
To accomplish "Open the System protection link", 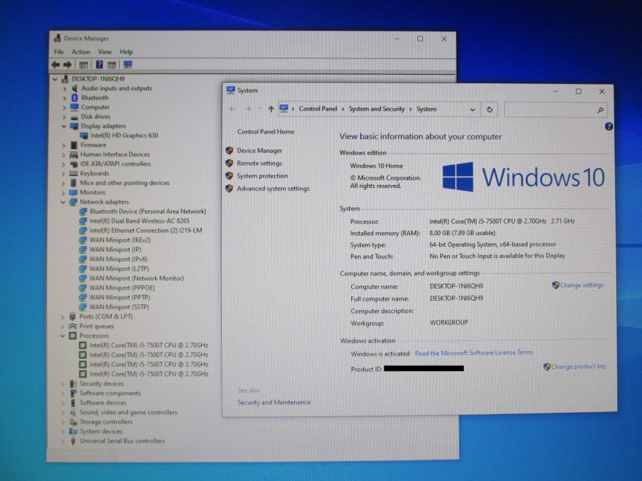I will coord(262,176).
